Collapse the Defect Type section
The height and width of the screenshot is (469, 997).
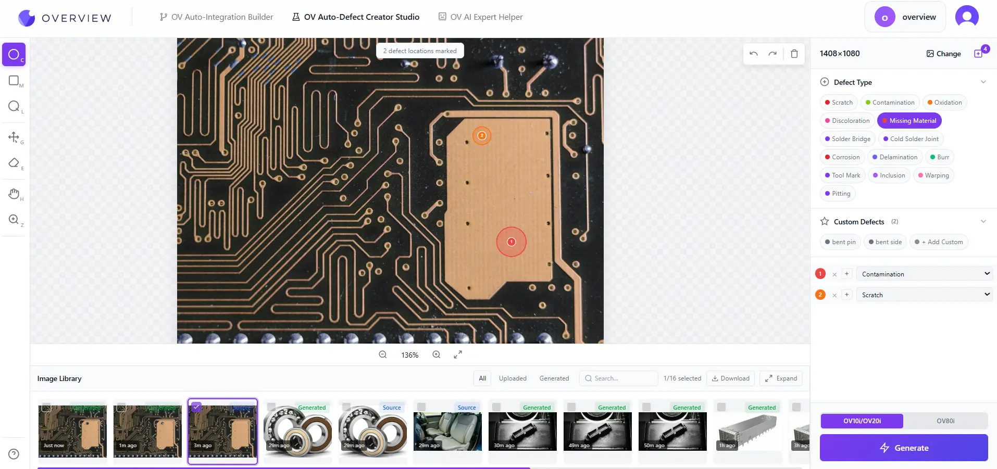(983, 82)
